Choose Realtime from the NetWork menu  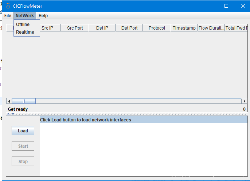click(x=25, y=32)
